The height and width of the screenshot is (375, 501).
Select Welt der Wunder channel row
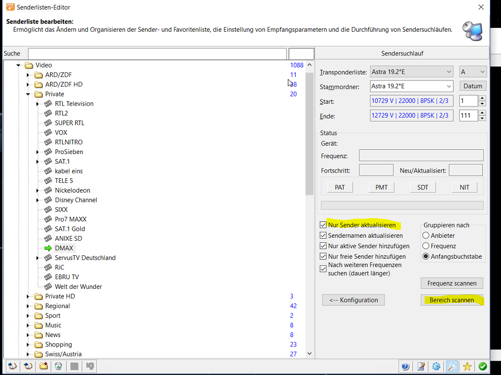tap(78, 287)
